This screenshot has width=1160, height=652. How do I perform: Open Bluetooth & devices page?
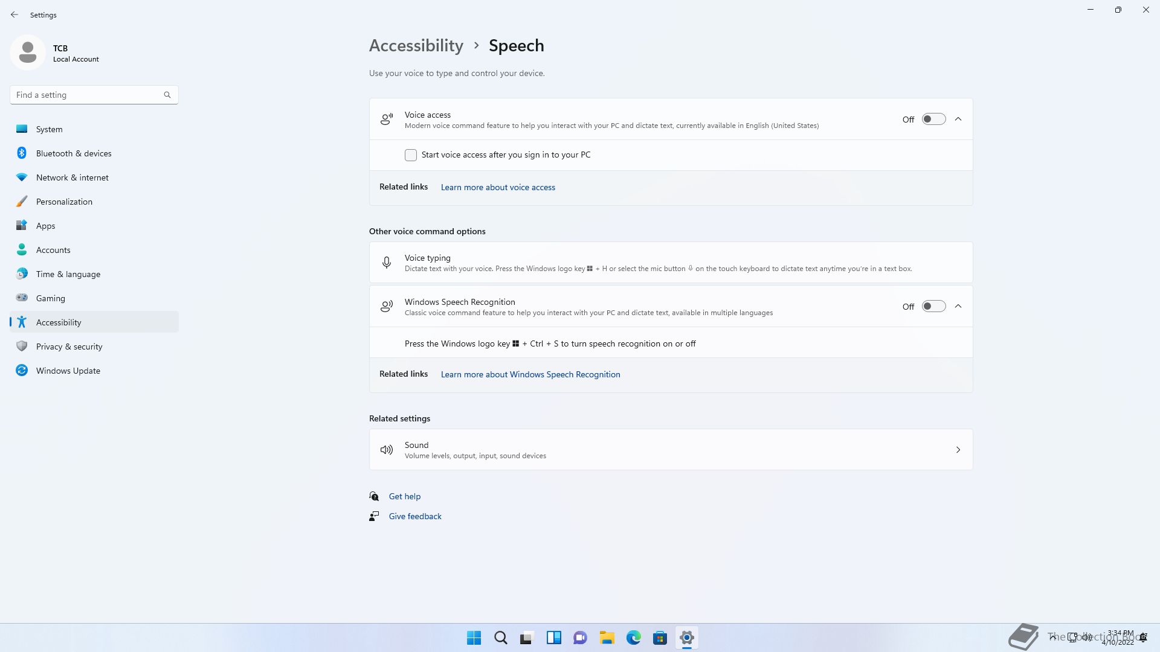click(x=94, y=153)
